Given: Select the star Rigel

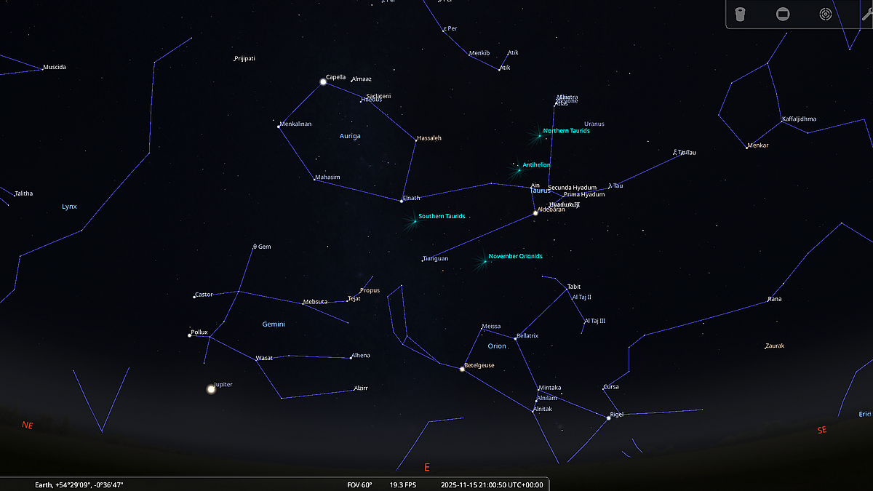Looking at the screenshot, I should tap(609, 418).
